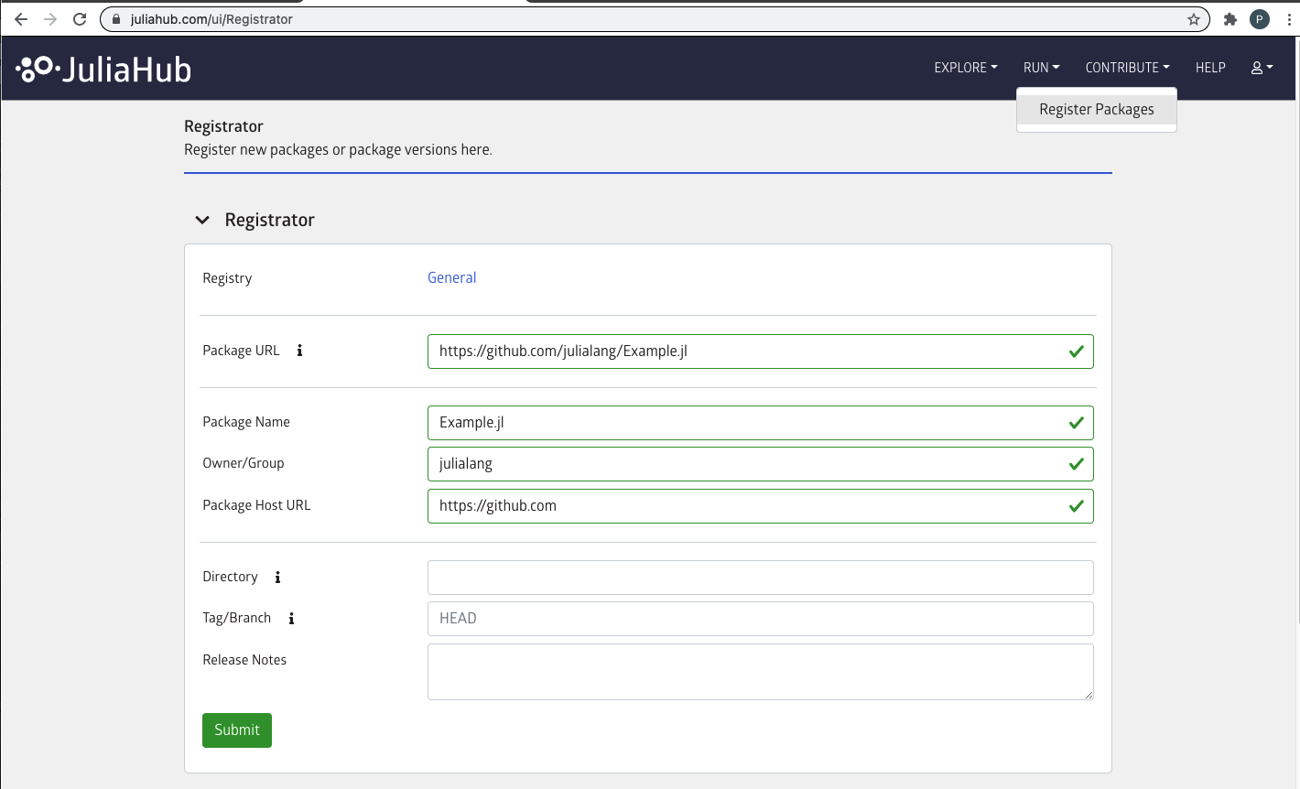1300x789 pixels.
Task: Click the 'Registry' label
Action: (227, 278)
